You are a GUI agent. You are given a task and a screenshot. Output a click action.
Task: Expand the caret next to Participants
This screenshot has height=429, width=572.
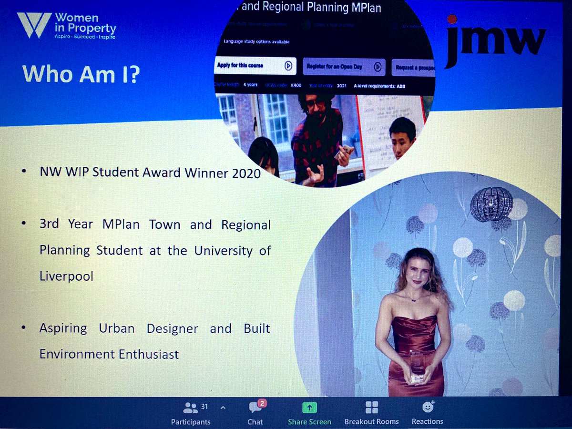click(x=222, y=408)
